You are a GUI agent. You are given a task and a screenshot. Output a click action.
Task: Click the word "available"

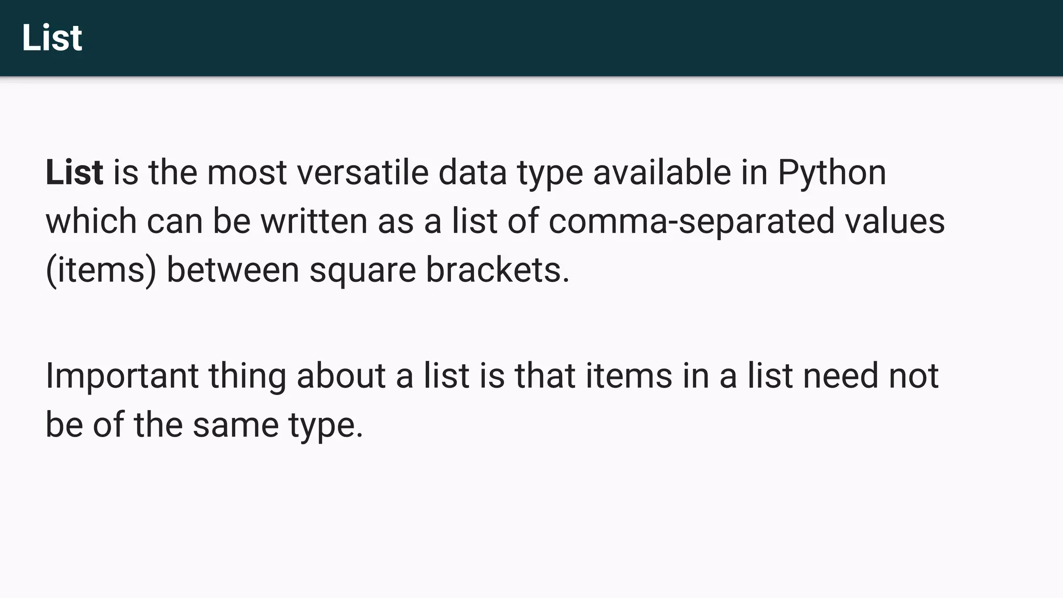click(662, 172)
